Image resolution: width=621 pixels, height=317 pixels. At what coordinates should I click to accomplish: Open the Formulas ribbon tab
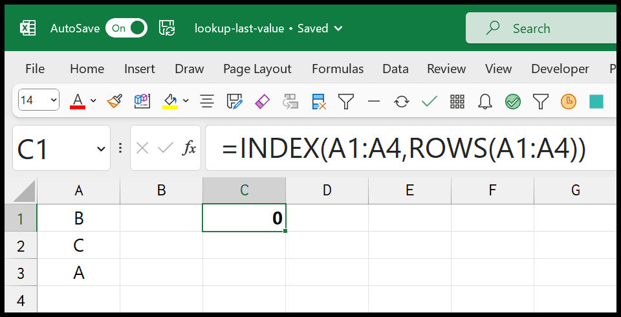click(338, 69)
